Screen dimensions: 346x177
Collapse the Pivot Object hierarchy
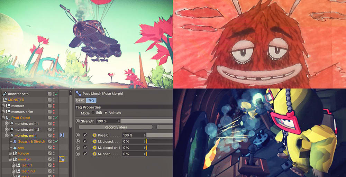pyautogui.click(x=3, y=118)
